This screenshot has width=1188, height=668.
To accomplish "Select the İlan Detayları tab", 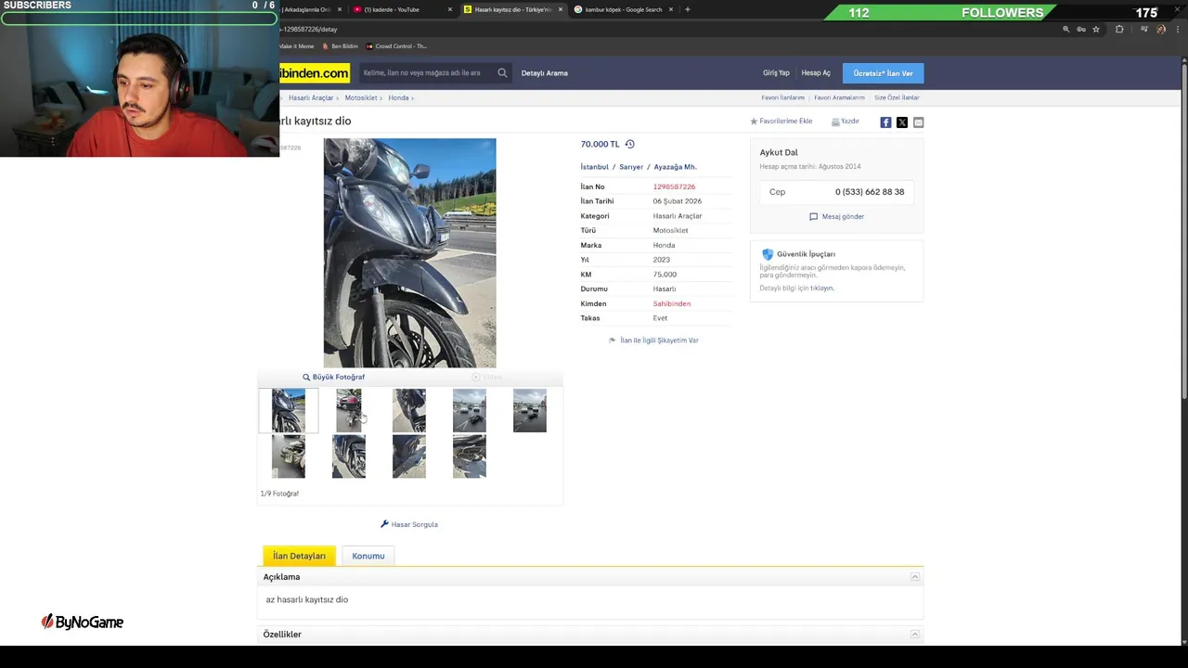I will pyautogui.click(x=299, y=556).
